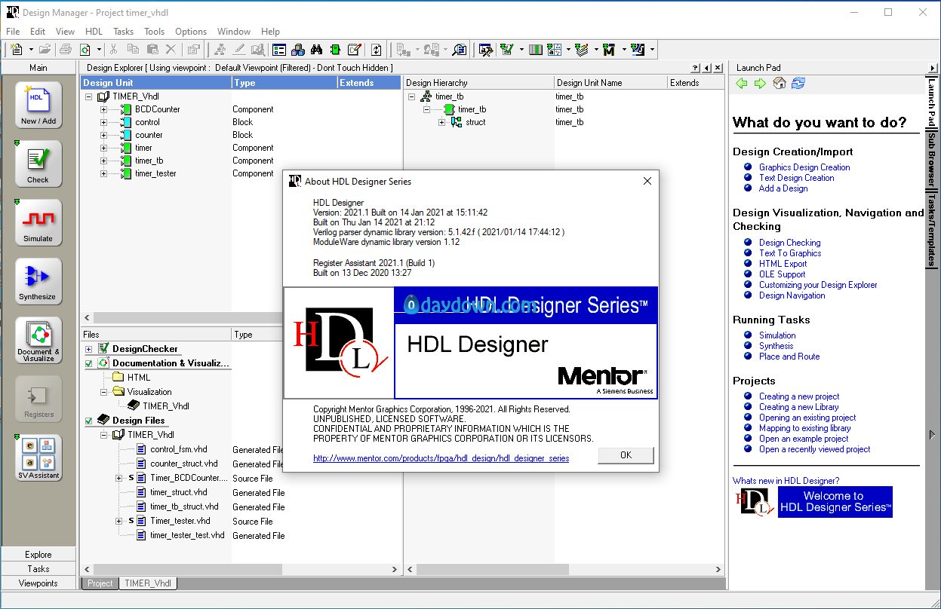Open the Explore sidebar tab

pos(38,555)
